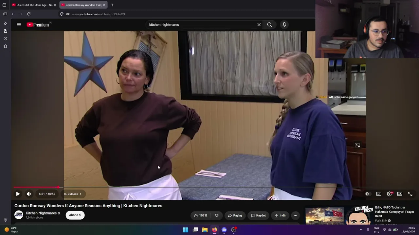Open 'Erlik, NATO Toplantısı' video title

394,211
